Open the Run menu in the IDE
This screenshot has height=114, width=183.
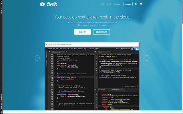point(72,49)
